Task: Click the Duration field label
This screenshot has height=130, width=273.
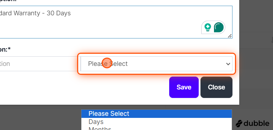Action: point(5,50)
